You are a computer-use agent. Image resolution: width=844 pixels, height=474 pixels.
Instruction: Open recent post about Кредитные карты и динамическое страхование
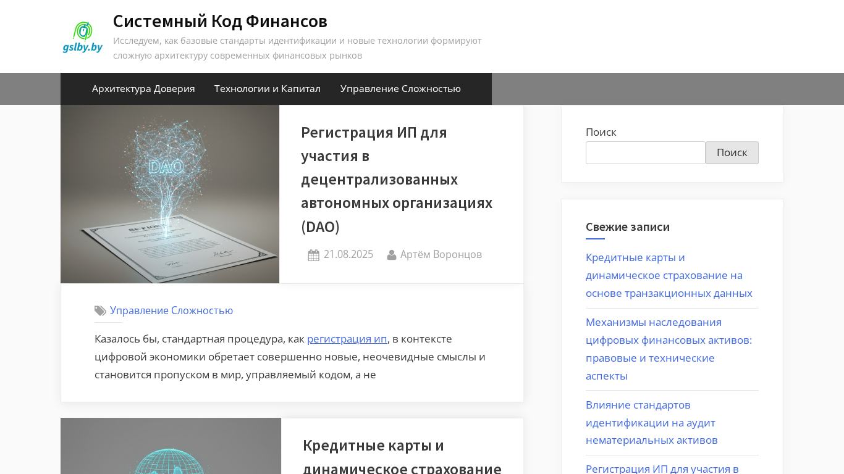pos(669,275)
